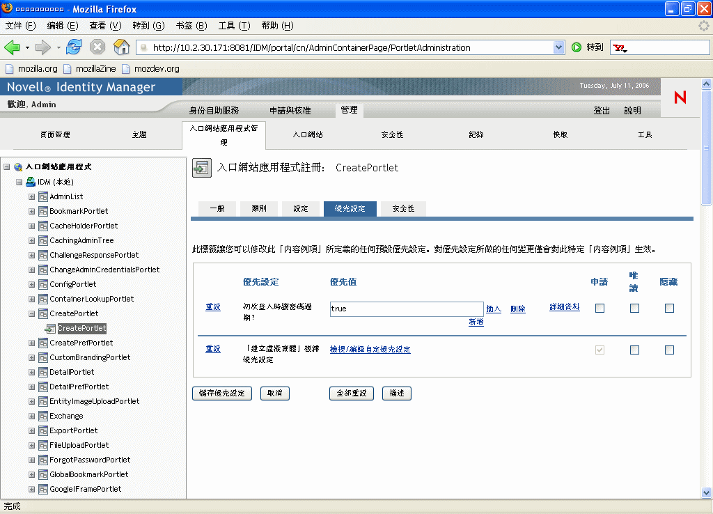Expand the CreatePrefPortlet node
This screenshot has height=514, width=713.
pyautogui.click(x=32, y=343)
